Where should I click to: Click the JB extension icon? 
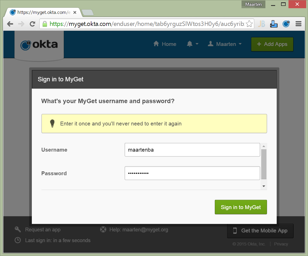pyautogui.click(x=261, y=24)
